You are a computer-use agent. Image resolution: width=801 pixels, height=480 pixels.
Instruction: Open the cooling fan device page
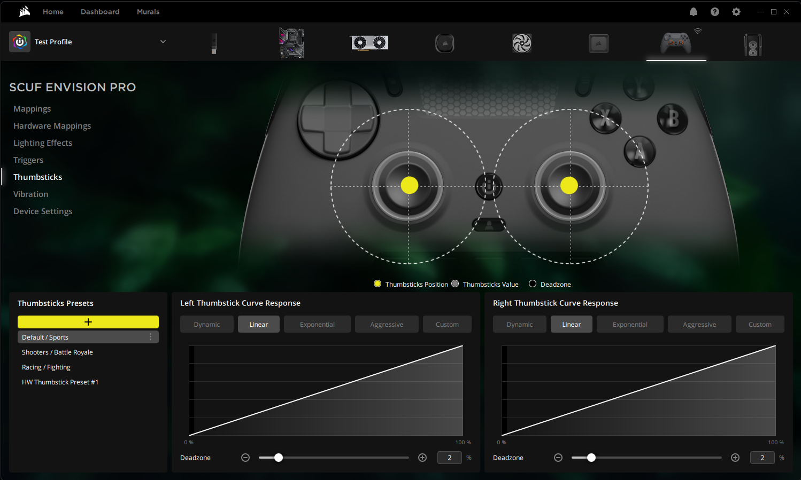coord(521,43)
